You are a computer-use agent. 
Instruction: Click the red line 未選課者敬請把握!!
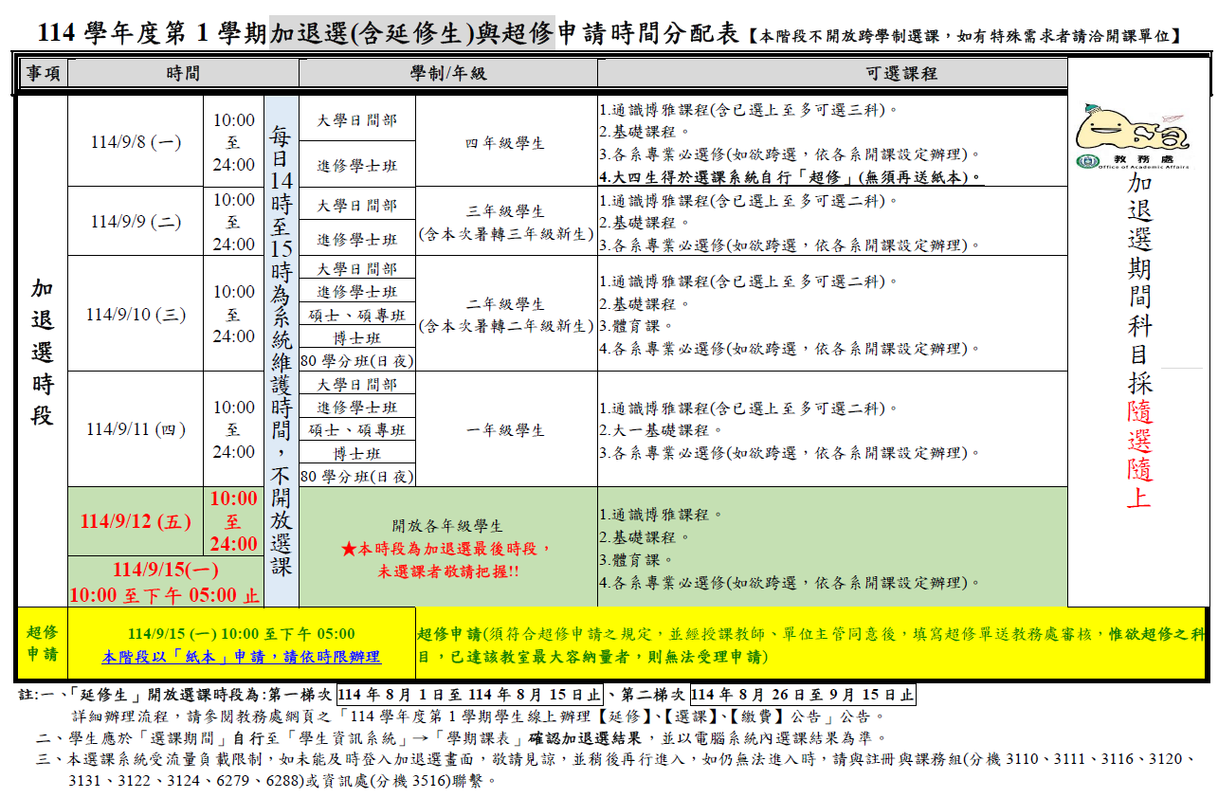pos(447,571)
